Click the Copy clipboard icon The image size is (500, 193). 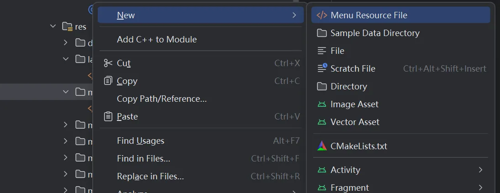(108, 81)
